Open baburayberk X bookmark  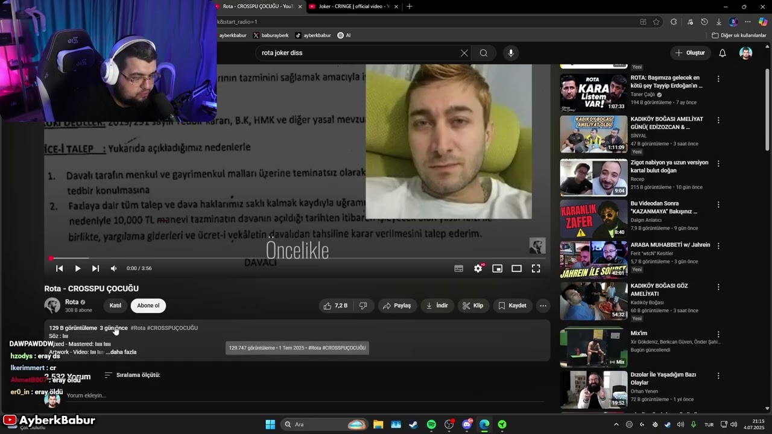[x=271, y=36]
